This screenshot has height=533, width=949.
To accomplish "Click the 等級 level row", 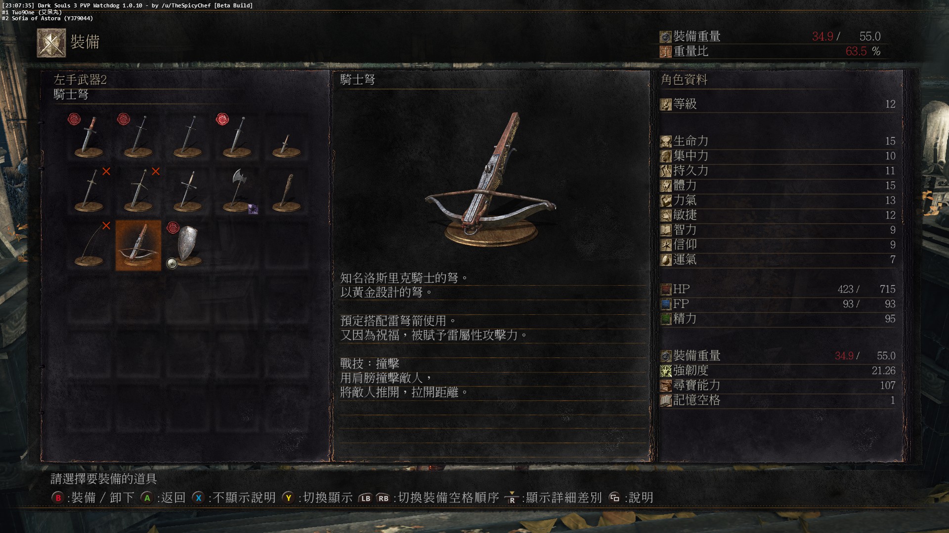I will 778,104.
